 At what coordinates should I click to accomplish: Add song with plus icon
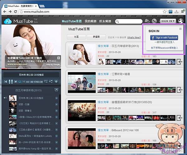(56, 82)
